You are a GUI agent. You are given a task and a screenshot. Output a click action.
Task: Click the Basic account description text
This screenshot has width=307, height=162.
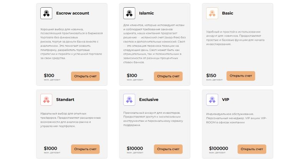coord(233,38)
